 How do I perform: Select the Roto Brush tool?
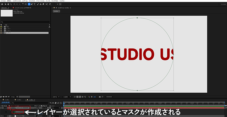coord(47,4)
